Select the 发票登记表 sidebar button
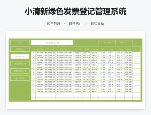The width and height of the screenshot is (151, 115). point(20,56)
